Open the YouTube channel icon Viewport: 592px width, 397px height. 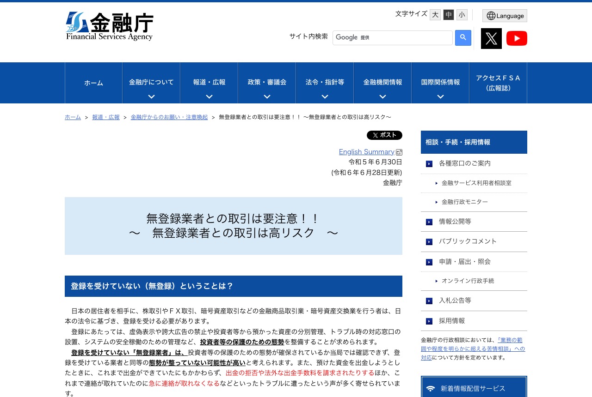click(517, 38)
